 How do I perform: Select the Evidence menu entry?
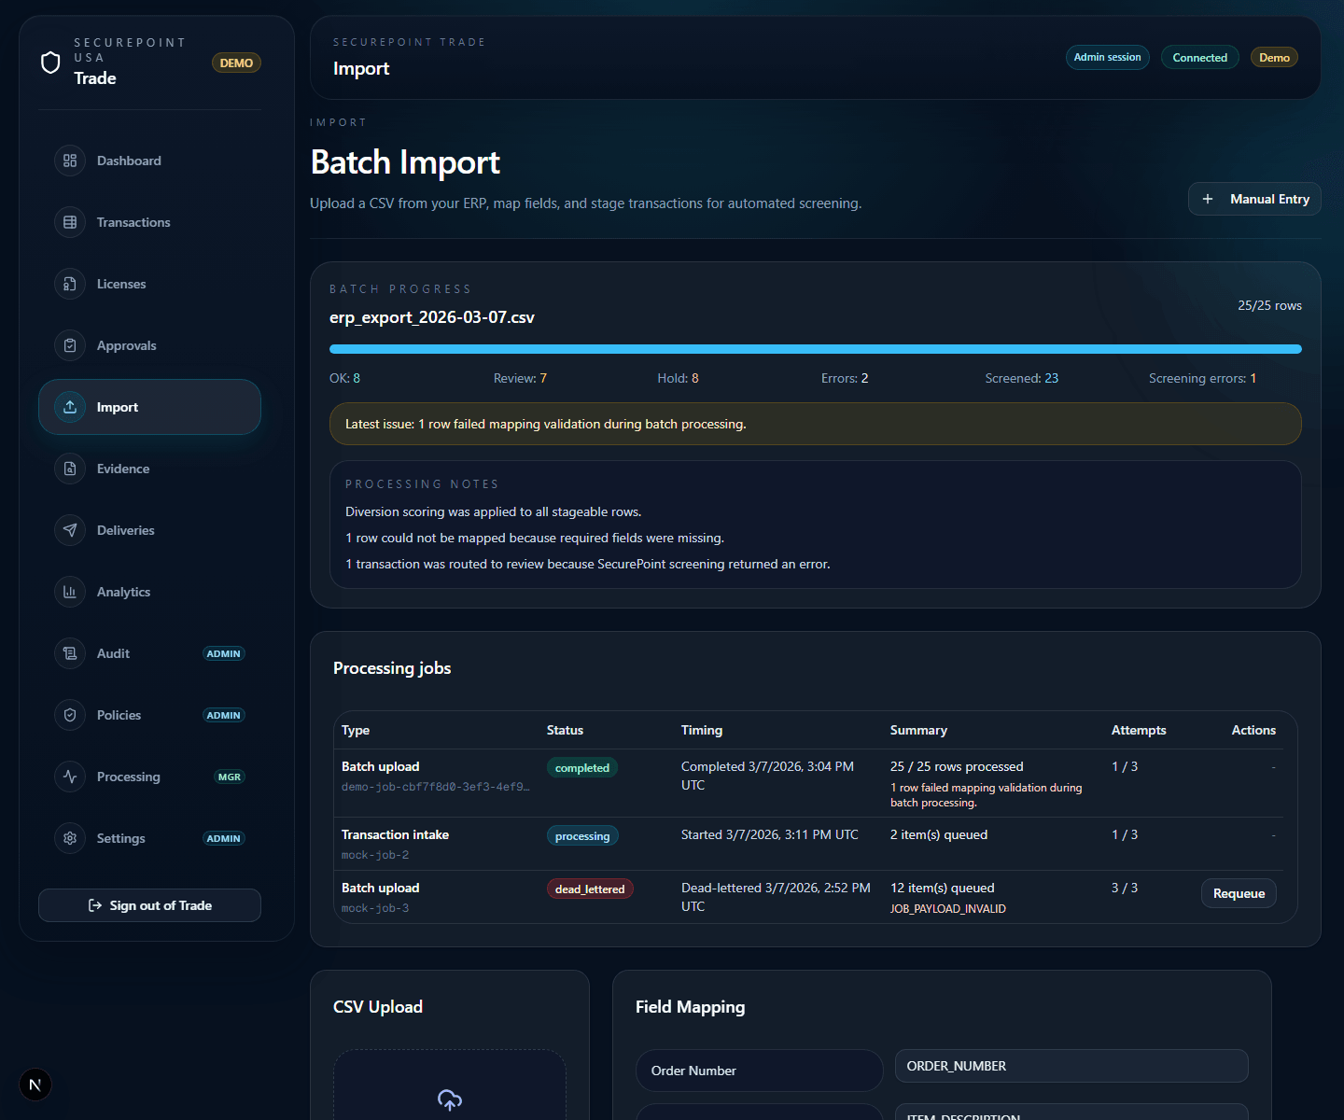[149, 469]
